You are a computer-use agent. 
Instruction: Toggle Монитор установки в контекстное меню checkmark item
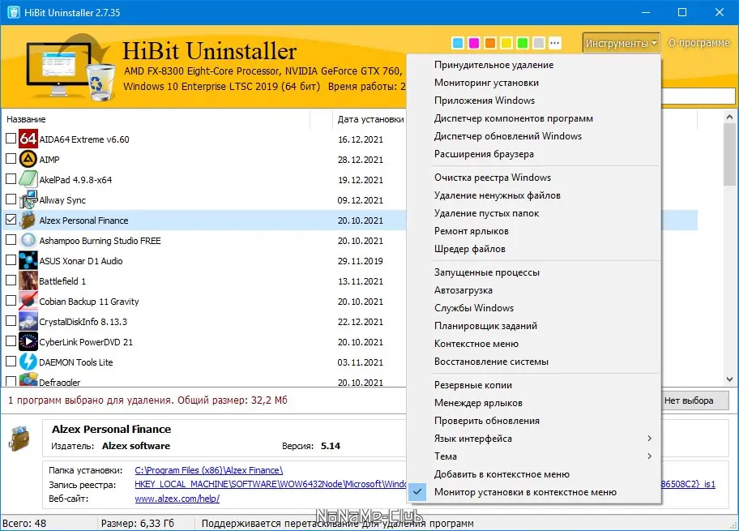(x=534, y=492)
